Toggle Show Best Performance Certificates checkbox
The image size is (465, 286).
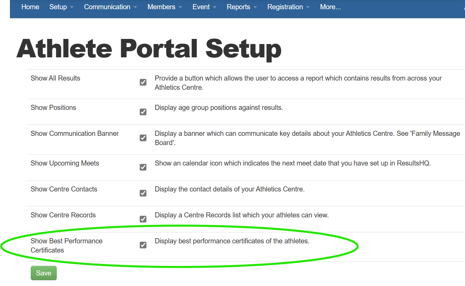143,245
